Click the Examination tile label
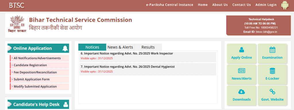Image resolution: width=294 pixels, height=110 pixels. tap(272, 57)
